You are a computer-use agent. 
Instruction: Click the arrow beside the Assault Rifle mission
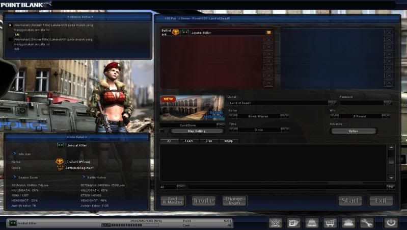tap(10, 25)
